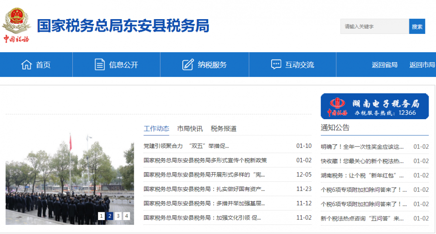Screen dimensions: 436x234
Task: Click the flag-raising ceremony slideshow photo
Action: click(x=70, y=178)
